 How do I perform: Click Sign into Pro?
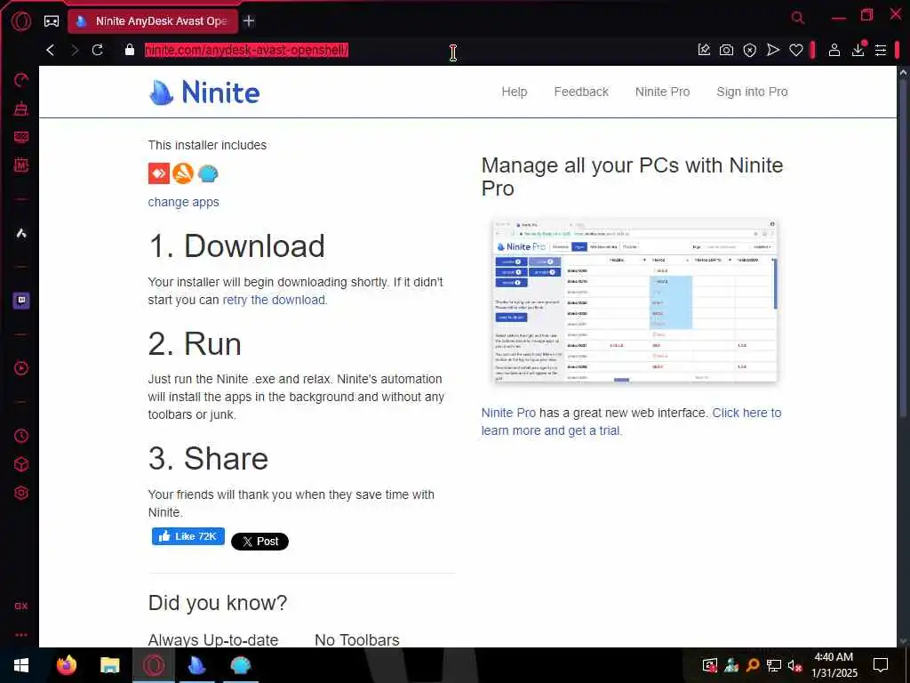coord(752,92)
